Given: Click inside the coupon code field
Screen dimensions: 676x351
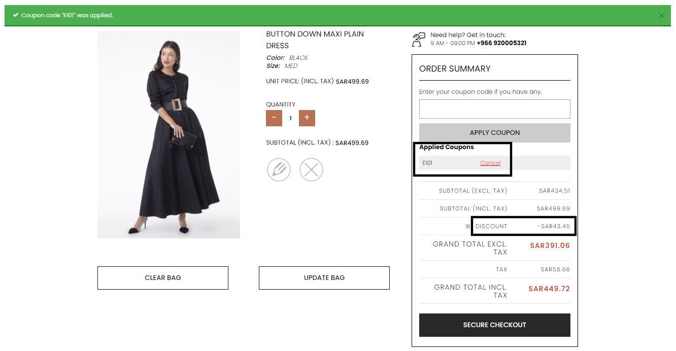Looking at the screenshot, I should [x=494, y=109].
